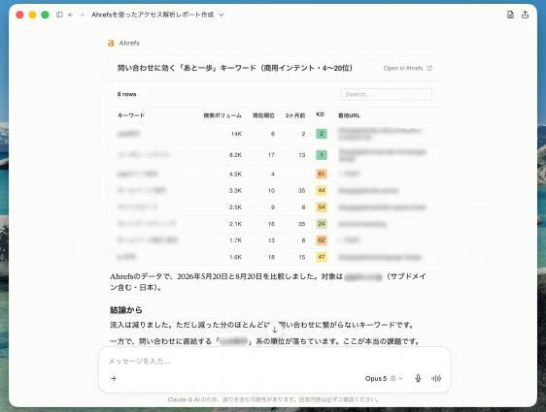This screenshot has height=412, width=546.
Task: Click the orange Ahrefs logo icon
Action: click(111, 43)
